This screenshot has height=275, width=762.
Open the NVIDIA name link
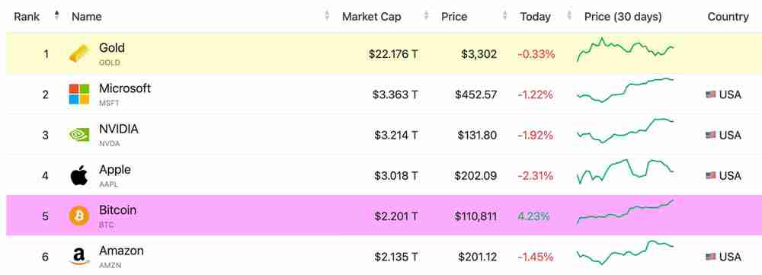[119, 130]
